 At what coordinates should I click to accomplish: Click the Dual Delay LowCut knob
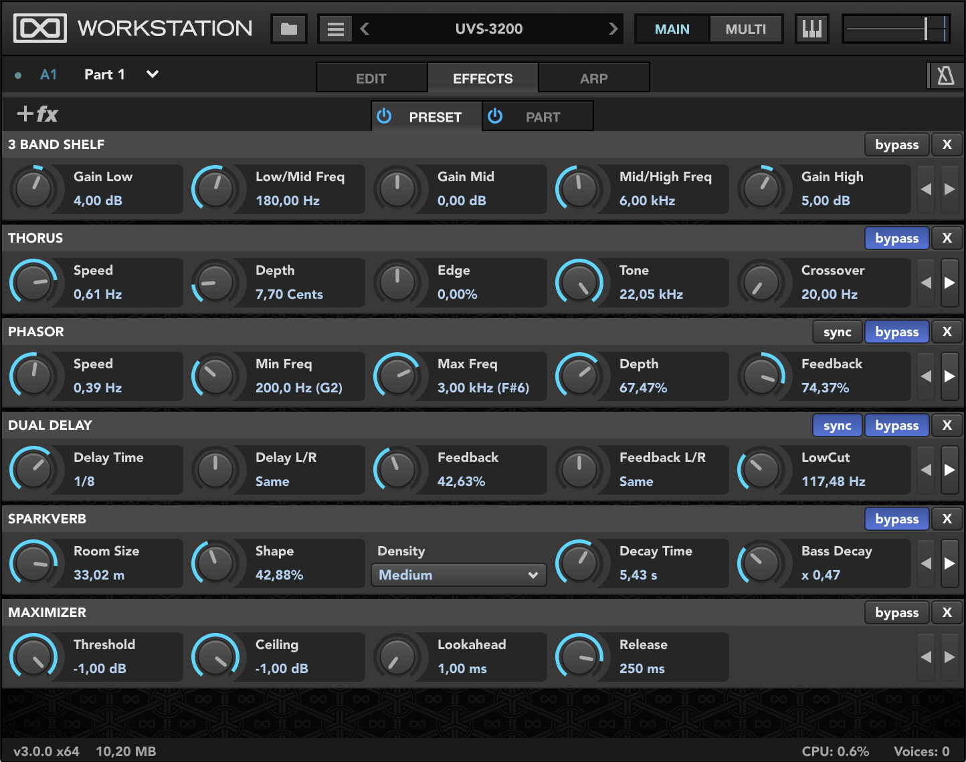(x=761, y=470)
